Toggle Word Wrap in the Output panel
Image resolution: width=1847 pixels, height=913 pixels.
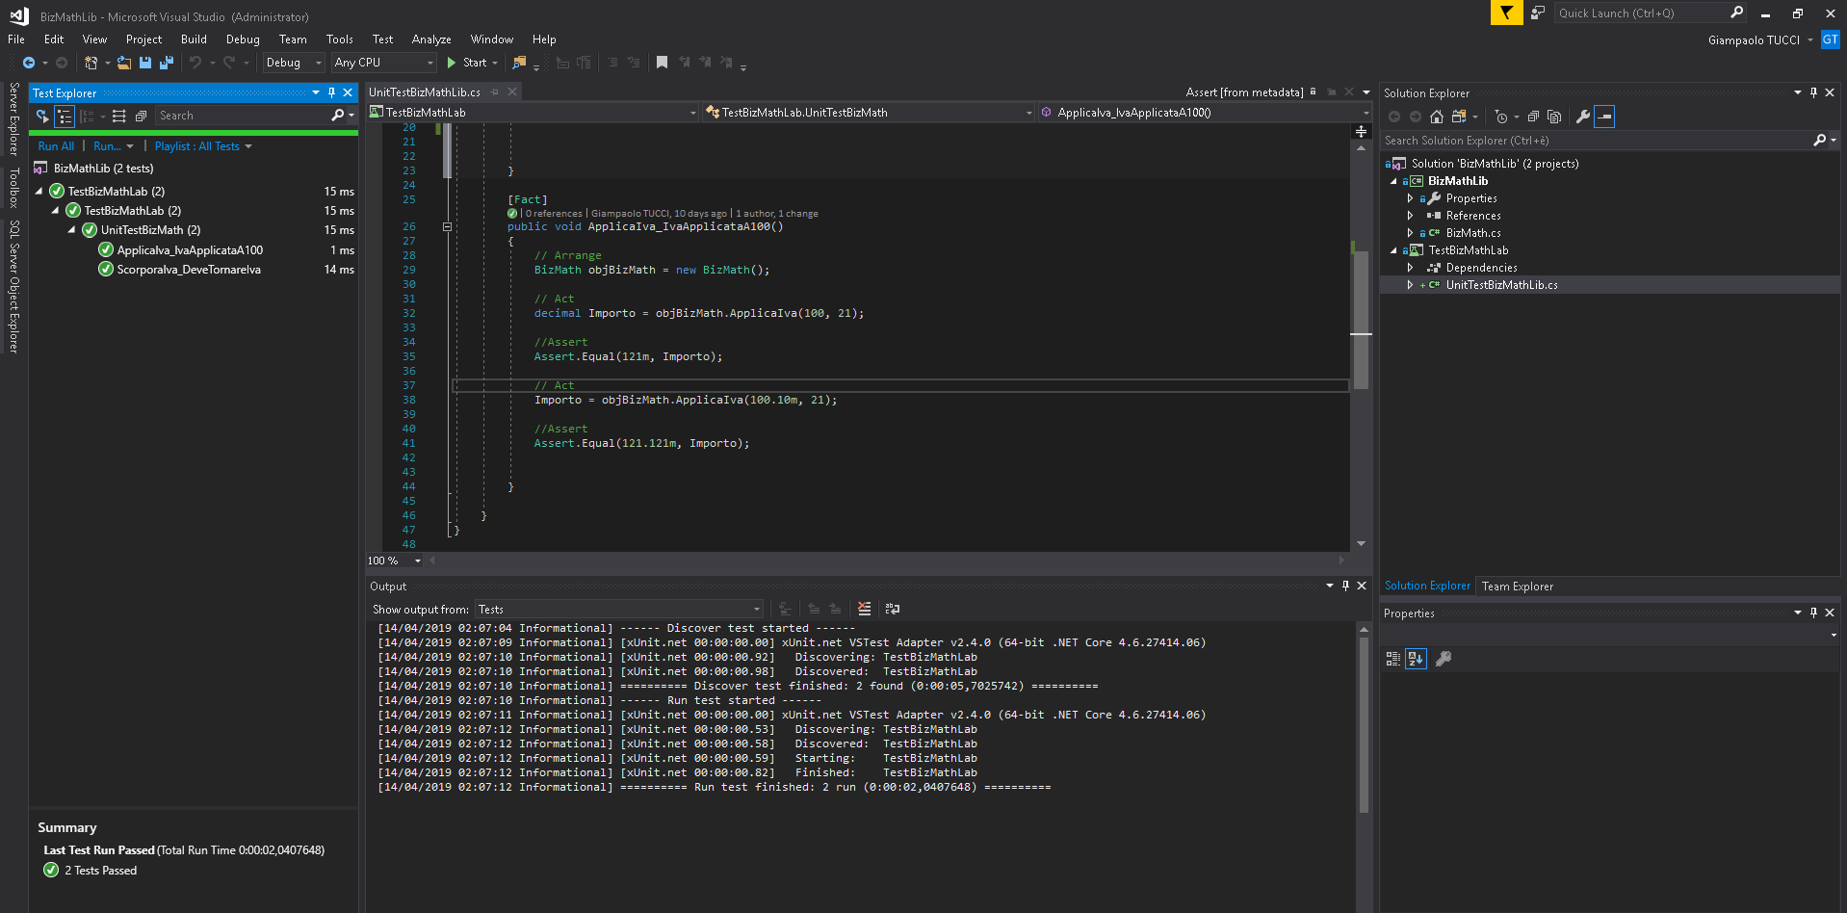coord(893,609)
